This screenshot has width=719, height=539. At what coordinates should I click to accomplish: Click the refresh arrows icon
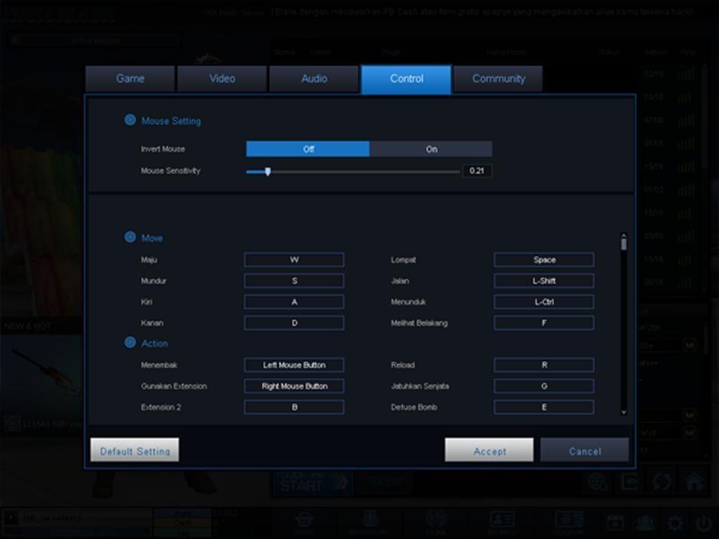[x=662, y=482]
